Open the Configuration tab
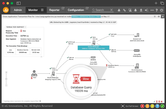This screenshot has height=109, width=166. [76, 10]
